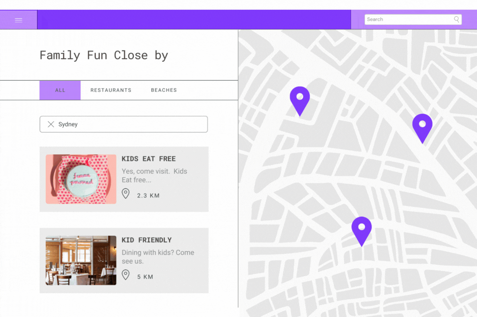
Task: Clear Sydney filter with X icon
Action: point(51,124)
